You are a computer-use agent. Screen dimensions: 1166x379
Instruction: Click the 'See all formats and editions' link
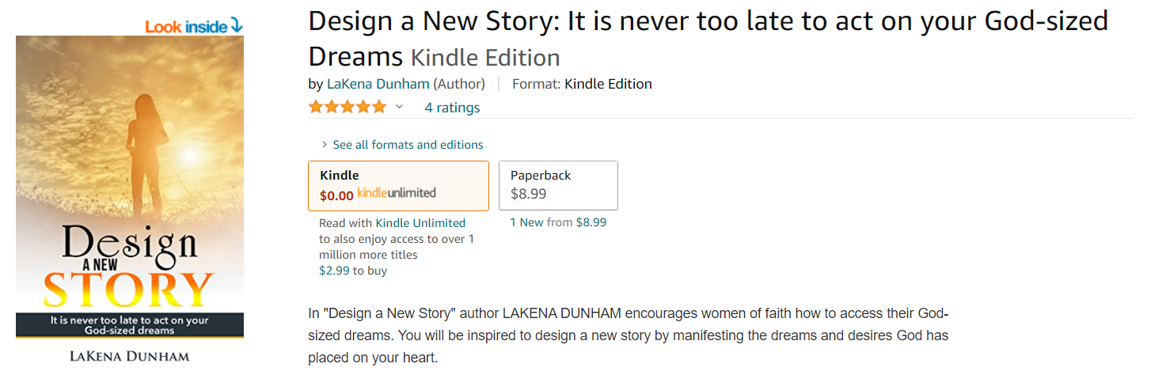coord(408,145)
